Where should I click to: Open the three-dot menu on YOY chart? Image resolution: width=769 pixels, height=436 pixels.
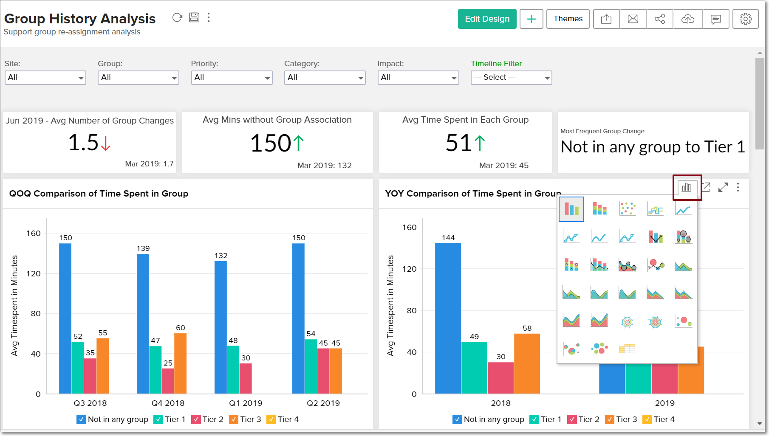click(x=738, y=187)
